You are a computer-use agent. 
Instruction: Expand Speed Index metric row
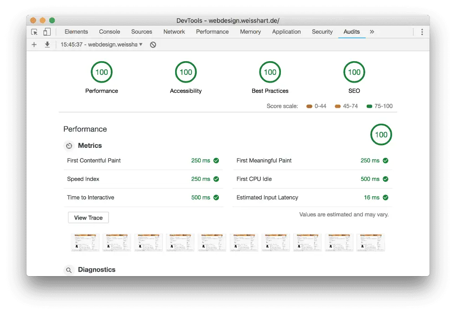click(x=143, y=179)
